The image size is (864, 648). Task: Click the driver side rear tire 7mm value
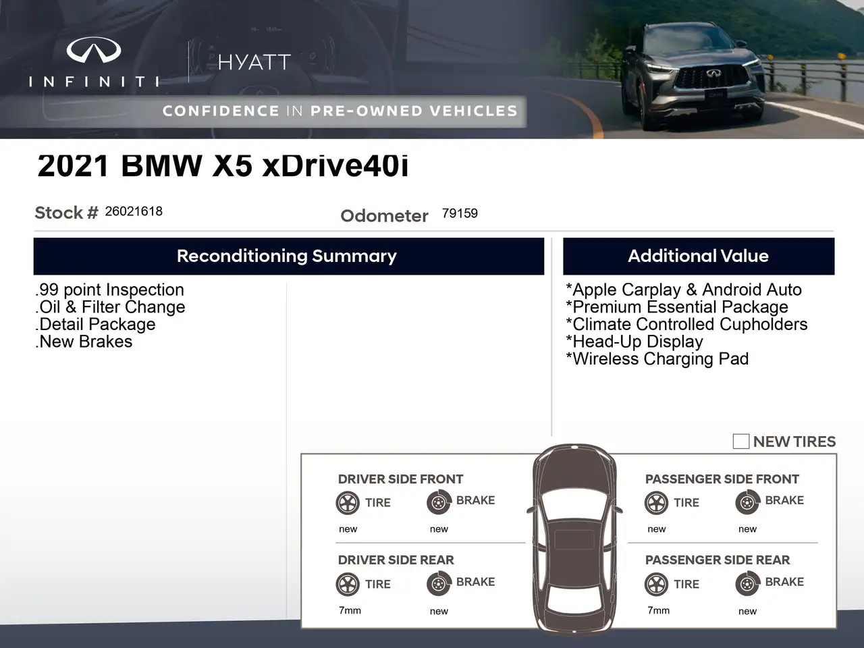click(350, 610)
